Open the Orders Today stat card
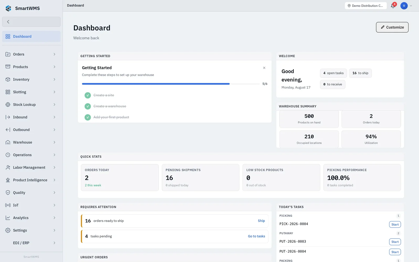 tap(120, 178)
